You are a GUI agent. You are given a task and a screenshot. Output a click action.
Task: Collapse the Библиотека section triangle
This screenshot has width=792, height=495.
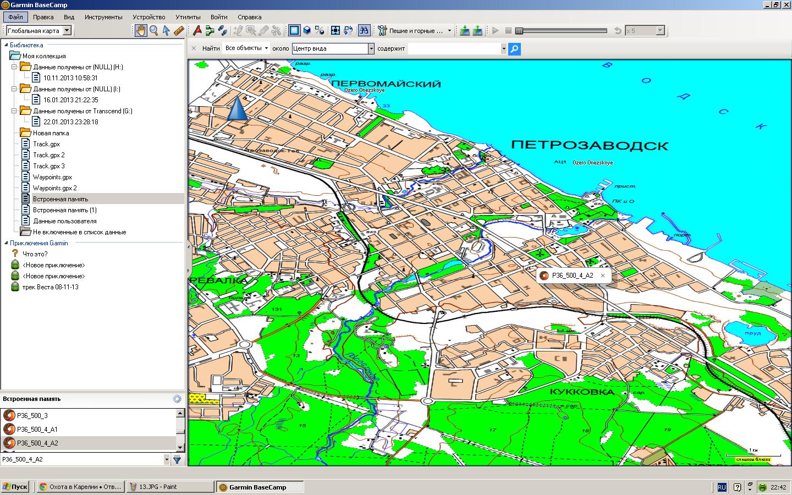6,45
